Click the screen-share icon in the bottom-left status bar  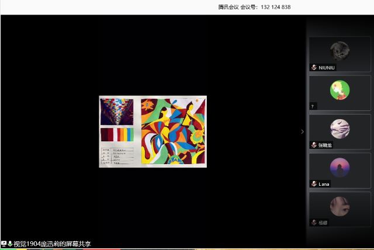(4, 244)
